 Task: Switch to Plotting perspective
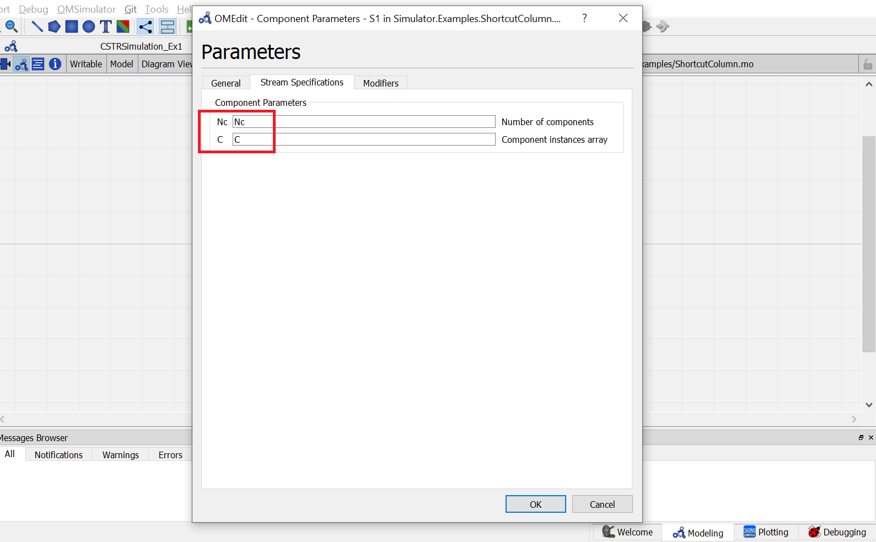pos(766,532)
